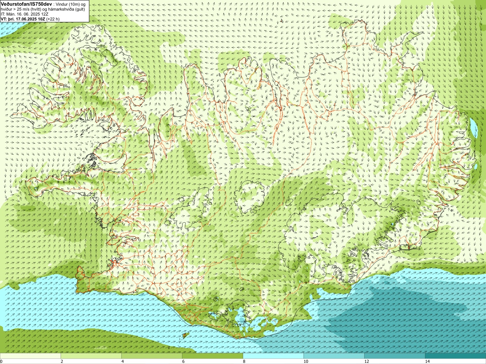The width and height of the screenshot is (486, 364).
Task: Click the Veðurstofan/IS750dev title text
Action: click(x=26, y=4)
